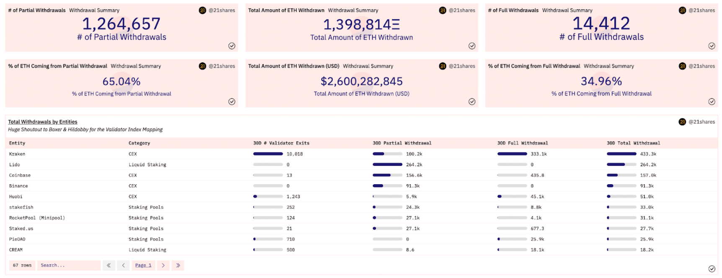This screenshot has height=278, width=722.
Task: Sort table by Entity column header
Action: (x=17, y=143)
